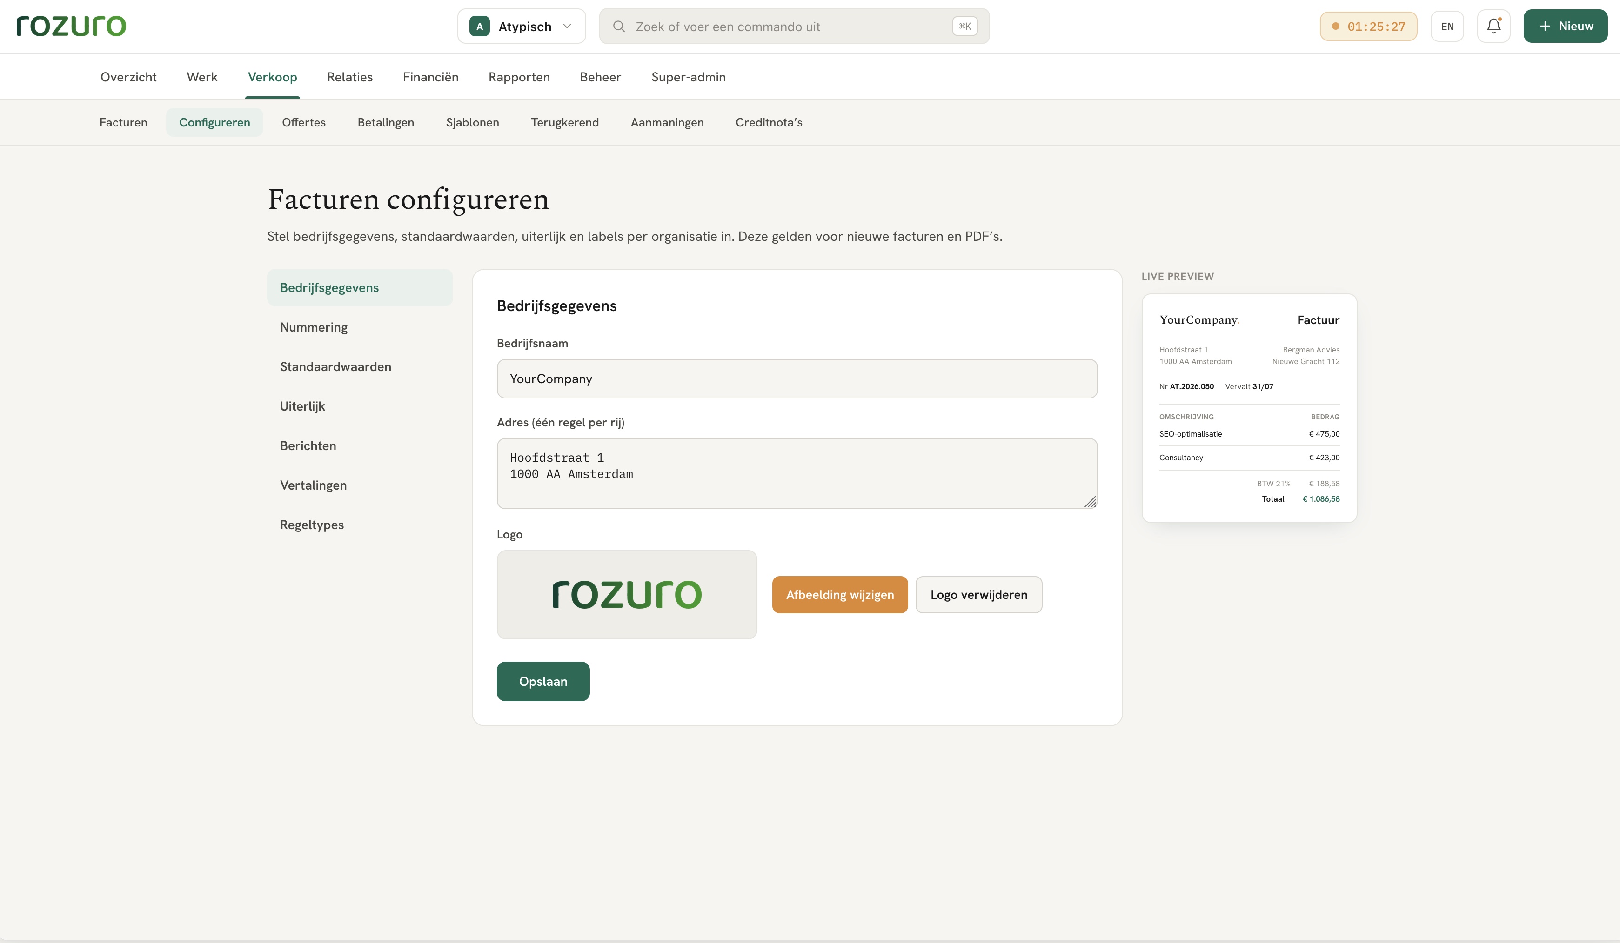Image resolution: width=1620 pixels, height=943 pixels.
Task: Select Bedrijfsgegevens in settings sidebar
Action: point(360,288)
